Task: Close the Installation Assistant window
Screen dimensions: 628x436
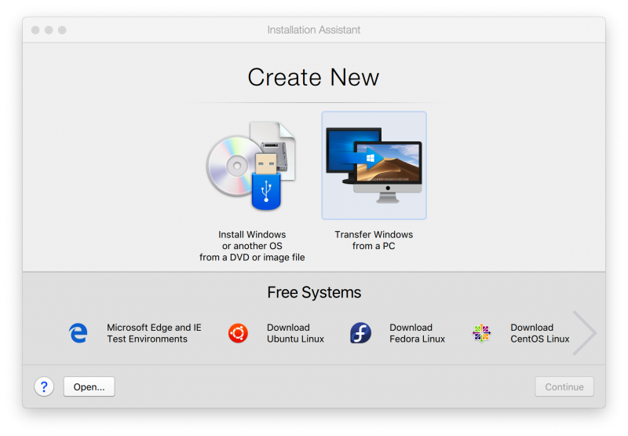Action: point(35,30)
